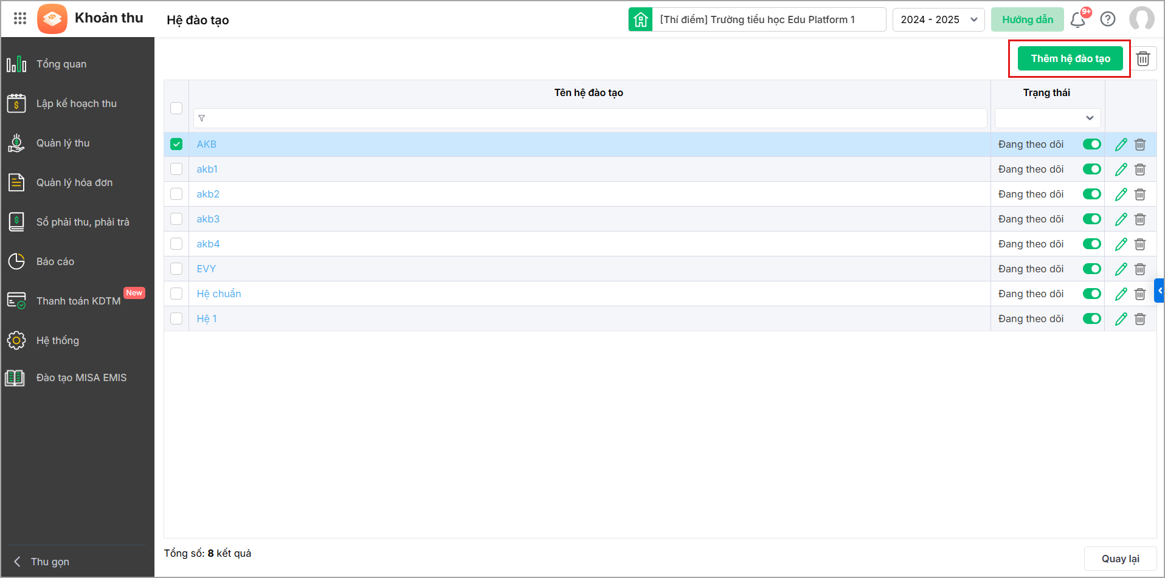This screenshot has width=1165, height=578.
Task: Open the Trạng thái filter dropdown
Action: 1048,118
